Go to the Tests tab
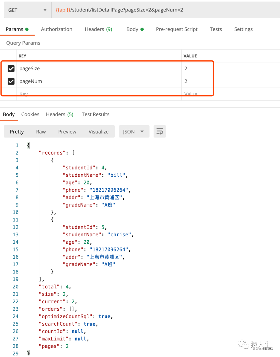Viewport: 280px width, 357px height. pyautogui.click(x=216, y=29)
